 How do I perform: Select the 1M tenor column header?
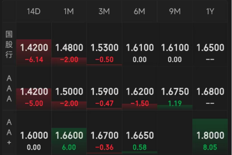pos(69,12)
